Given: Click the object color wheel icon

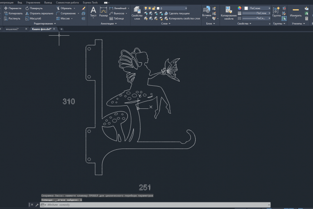Looking at the screenshot, I should [x=240, y=8].
